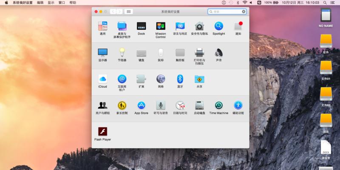Click the volume icon in menu bar

click(251, 3)
